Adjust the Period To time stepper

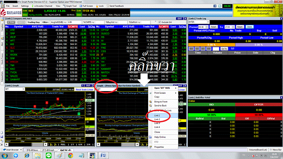click(233, 27)
